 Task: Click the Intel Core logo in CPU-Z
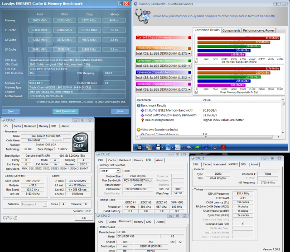point(80,142)
